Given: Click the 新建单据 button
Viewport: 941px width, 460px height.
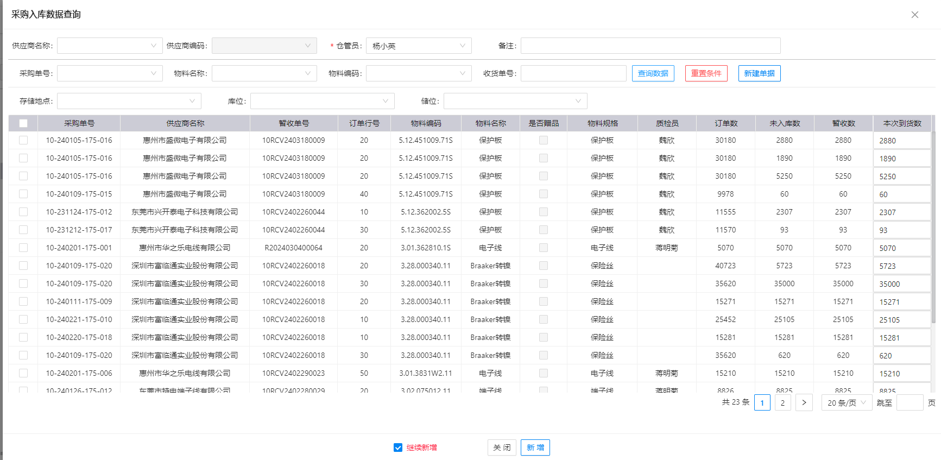Looking at the screenshot, I should pyautogui.click(x=760, y=73).
